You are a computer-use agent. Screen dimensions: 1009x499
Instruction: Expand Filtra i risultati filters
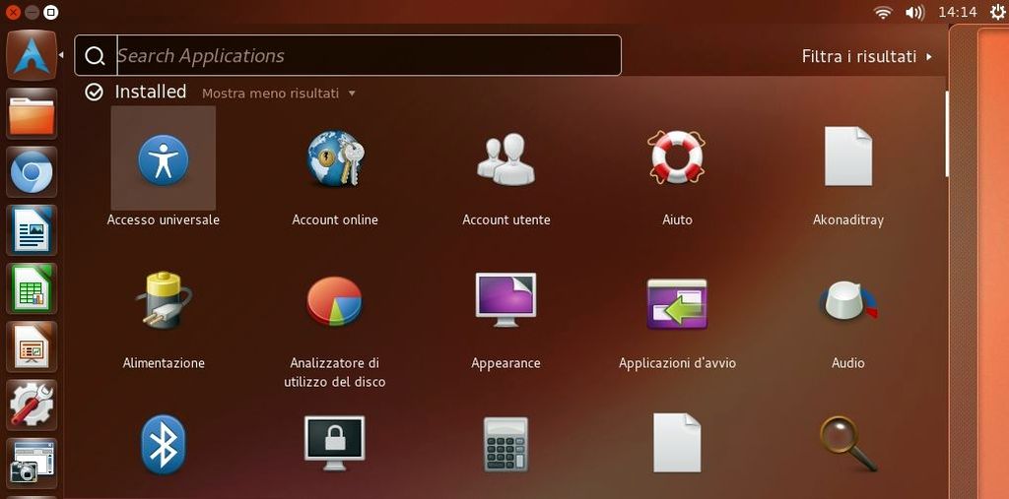[866, 57]
